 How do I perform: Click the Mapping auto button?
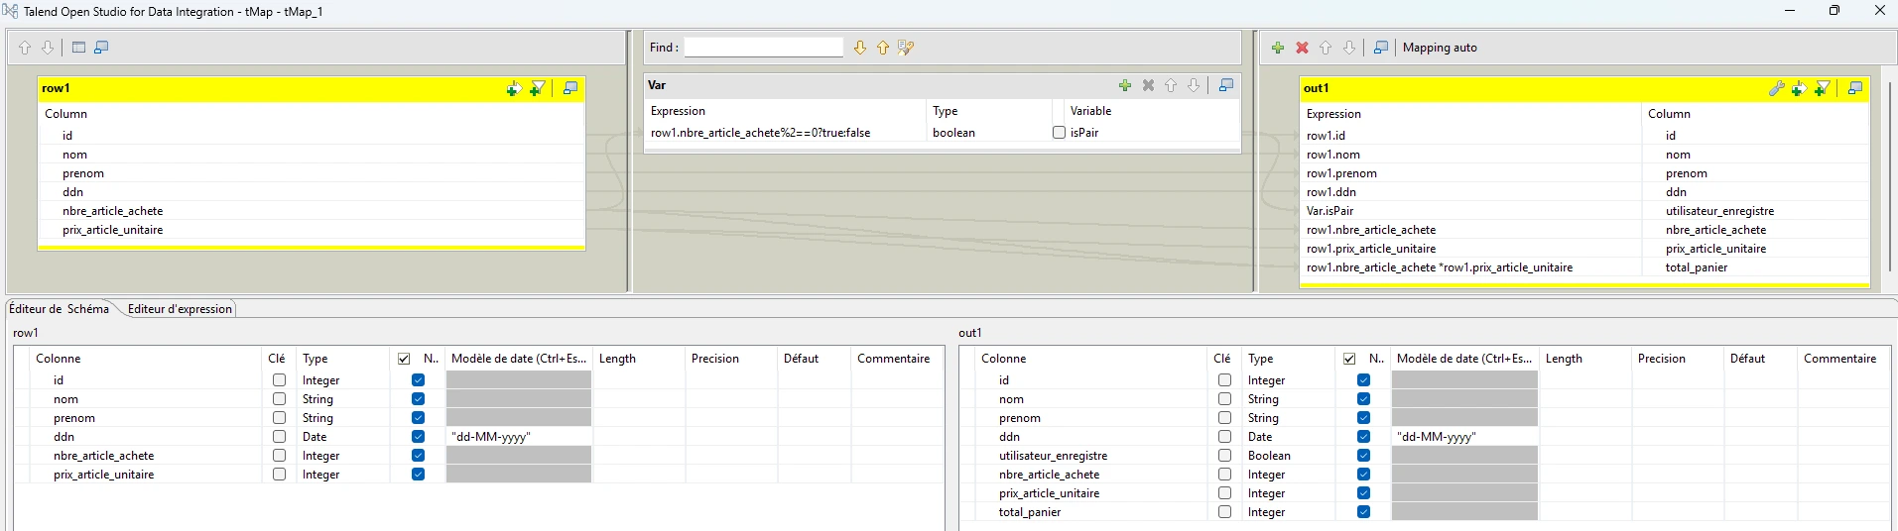(x=1440, y=48)
